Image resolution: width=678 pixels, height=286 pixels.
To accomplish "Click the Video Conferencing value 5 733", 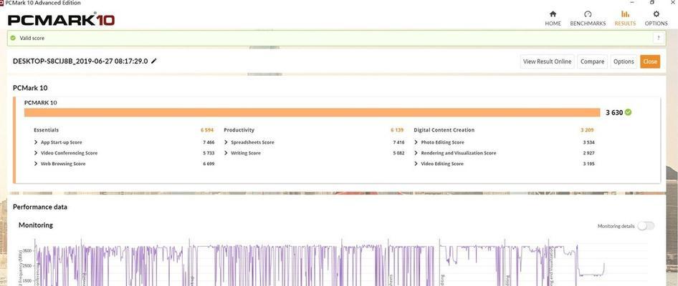I will tap(209, 153).
